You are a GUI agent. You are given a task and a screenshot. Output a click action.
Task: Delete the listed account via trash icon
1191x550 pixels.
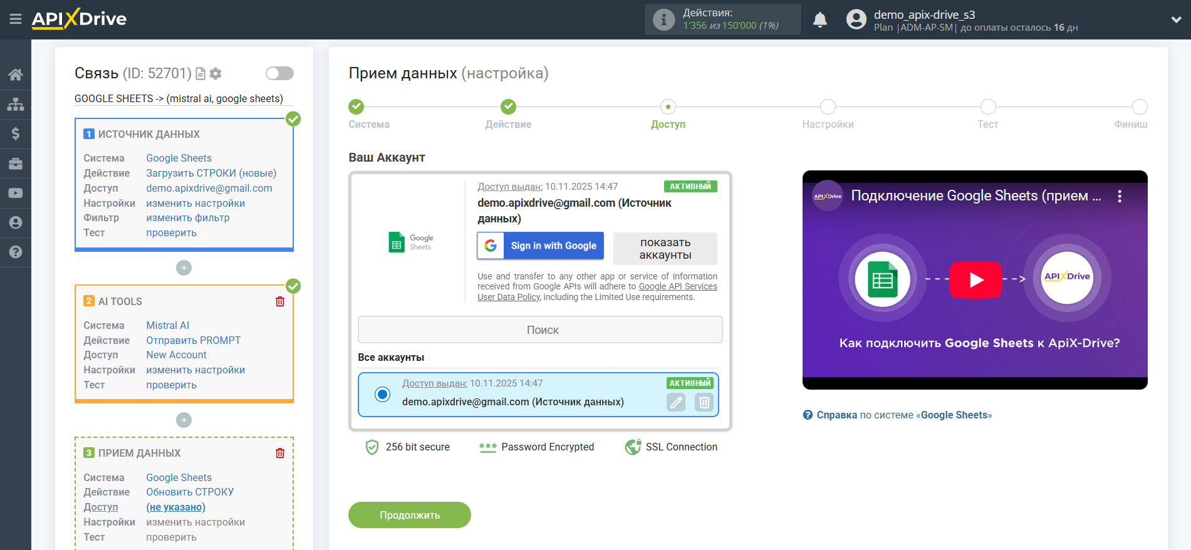point(704,402)
